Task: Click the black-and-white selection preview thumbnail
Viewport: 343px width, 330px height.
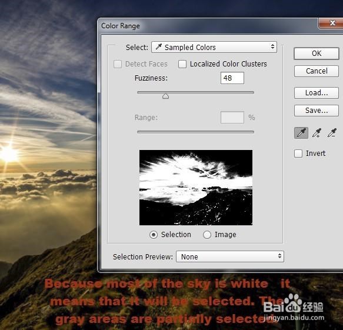Action: tap(196, 188)
